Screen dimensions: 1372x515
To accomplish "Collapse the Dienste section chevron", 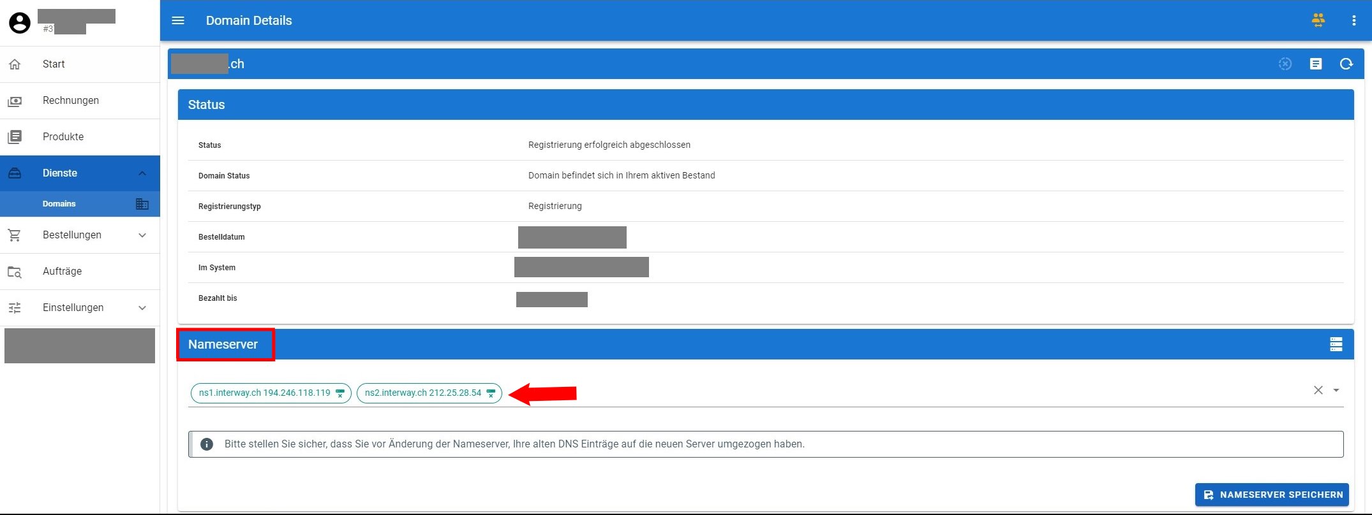I will [142, 173].
